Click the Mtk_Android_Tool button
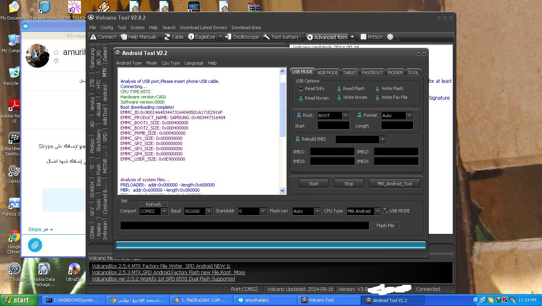This screenshot has height=306, width=542. 395,184
